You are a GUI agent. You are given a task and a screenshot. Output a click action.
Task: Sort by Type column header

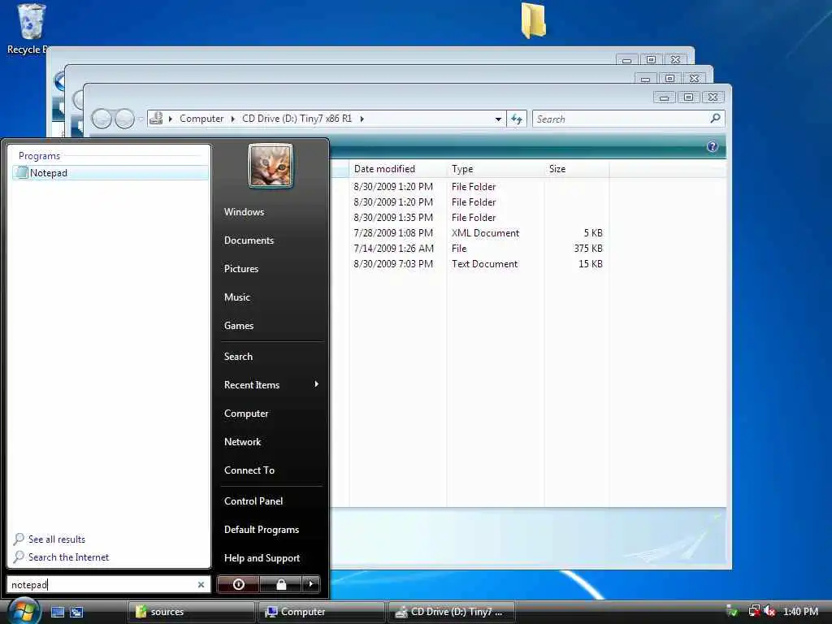(x=495, y=169)
